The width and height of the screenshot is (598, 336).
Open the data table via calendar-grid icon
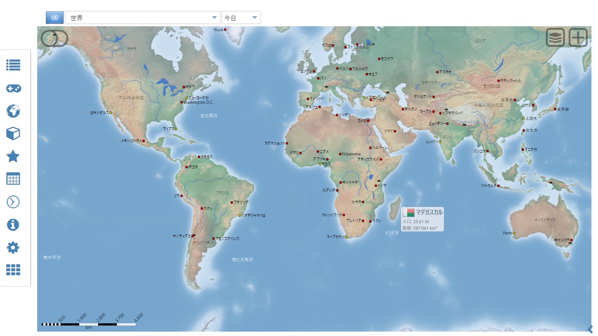13,179
